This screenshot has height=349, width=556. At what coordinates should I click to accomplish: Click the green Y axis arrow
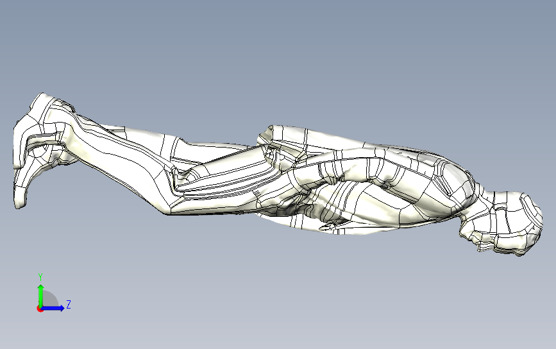point(41,296)
